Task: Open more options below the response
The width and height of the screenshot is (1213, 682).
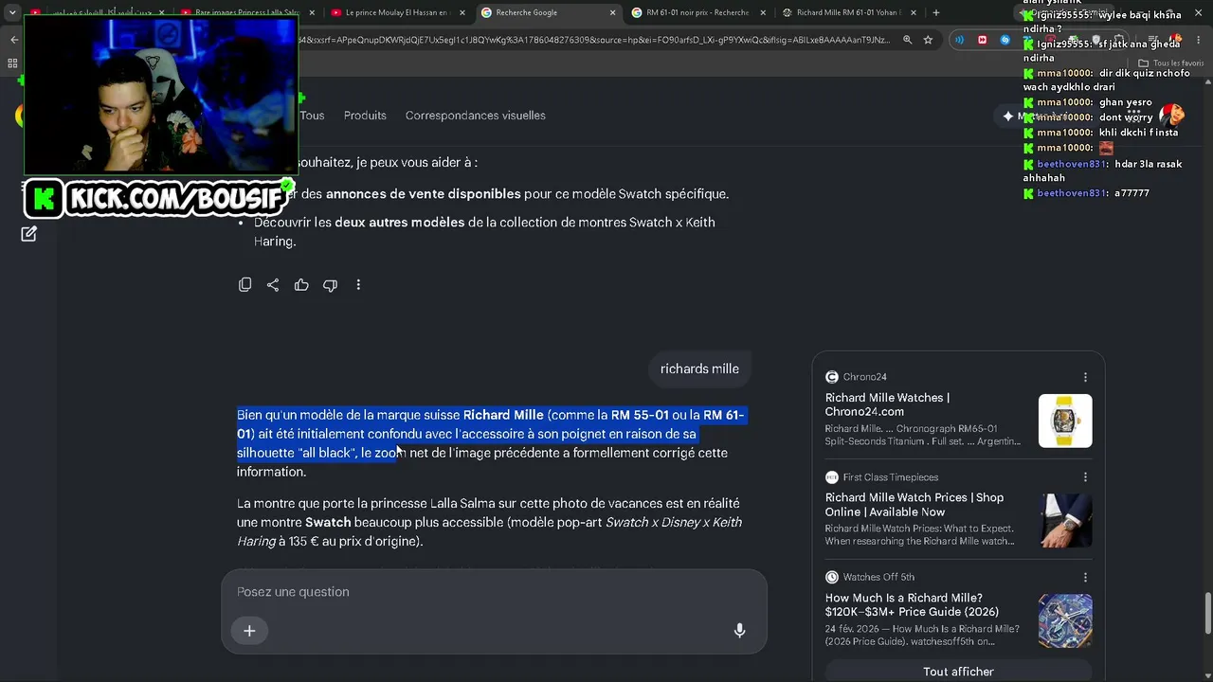Action: pos(358,285)
